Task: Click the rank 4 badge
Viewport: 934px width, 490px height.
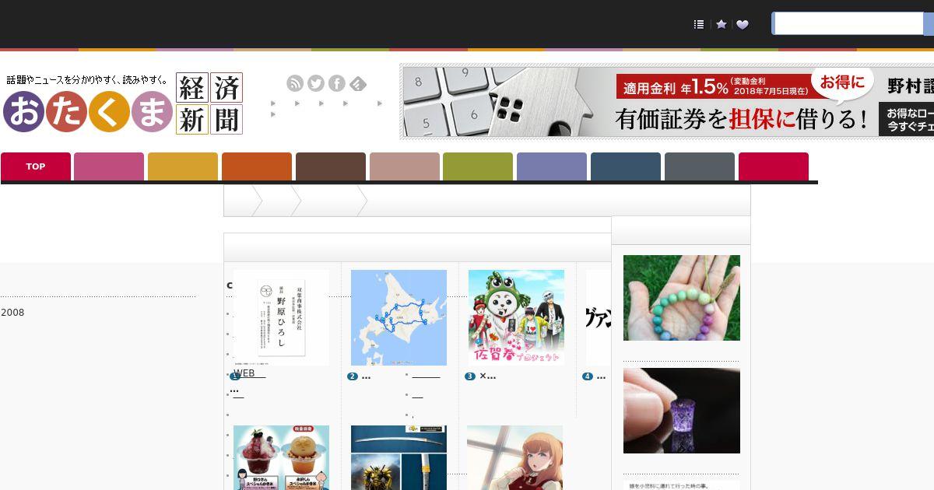Action: point(588,376)
